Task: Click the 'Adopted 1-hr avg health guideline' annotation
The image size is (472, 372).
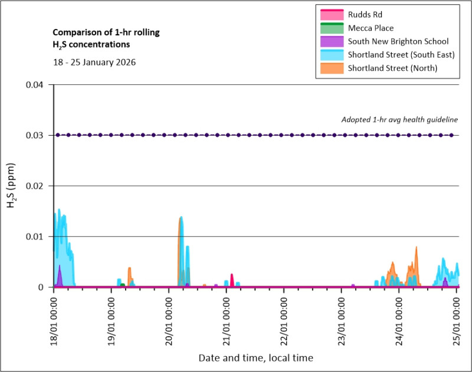Action: click(399, 120)
